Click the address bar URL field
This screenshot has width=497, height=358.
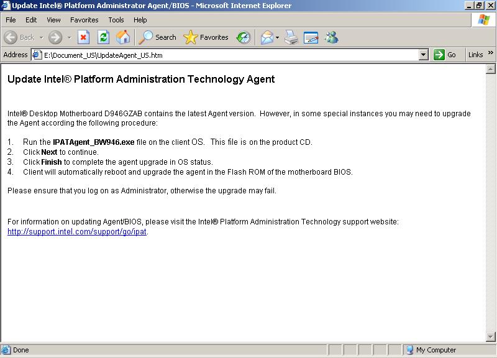click(x=230, y=55)
